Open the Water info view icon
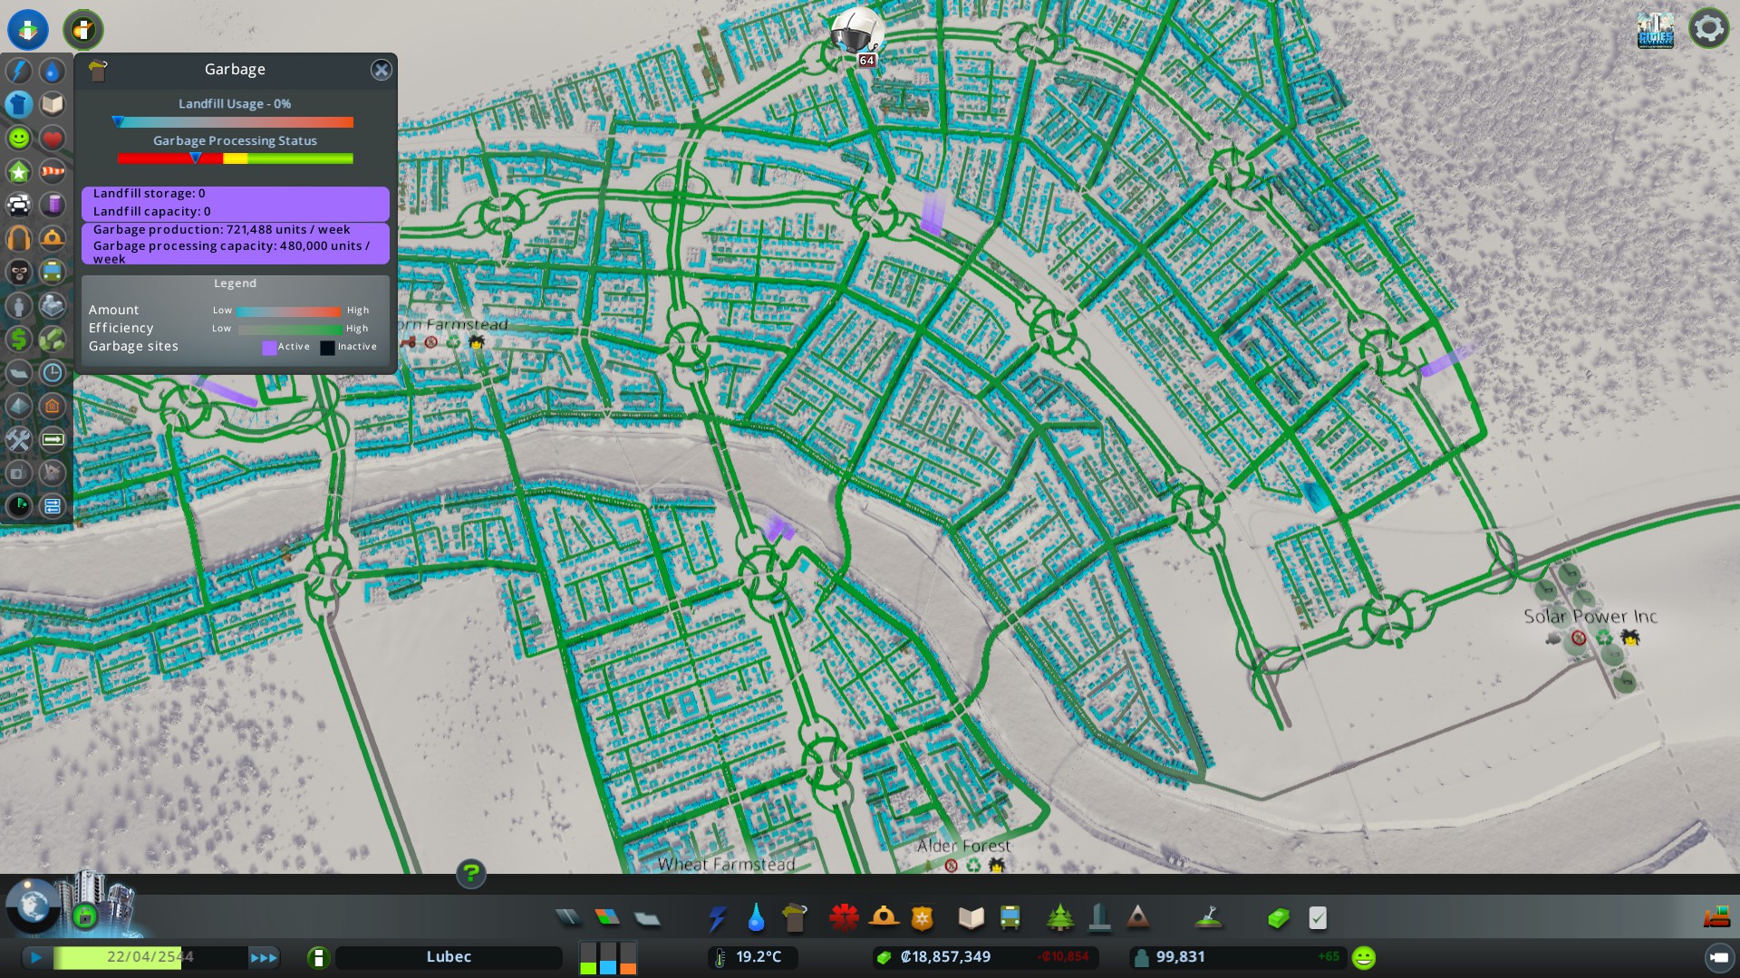Viewport: 1740px width, 978px height. pos(53,71)
